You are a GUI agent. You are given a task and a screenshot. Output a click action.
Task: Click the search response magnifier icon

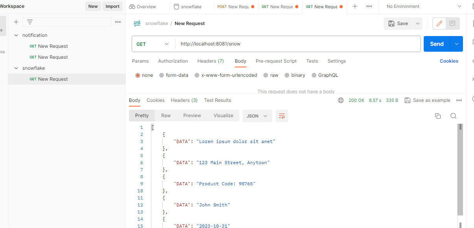pyautogui.click(x=453, y=116)
